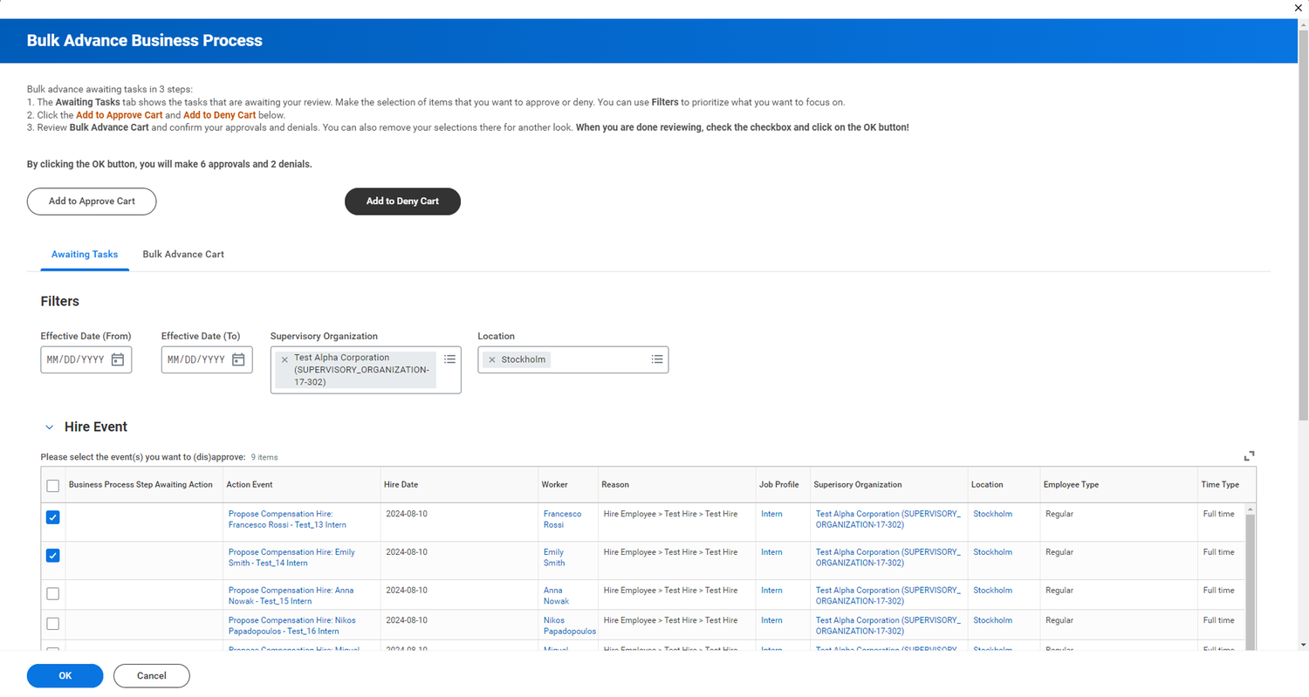This screenshot has height=697, width=1309.
Task: Expand the Hire Event table to full screen
Action: 1250,455
